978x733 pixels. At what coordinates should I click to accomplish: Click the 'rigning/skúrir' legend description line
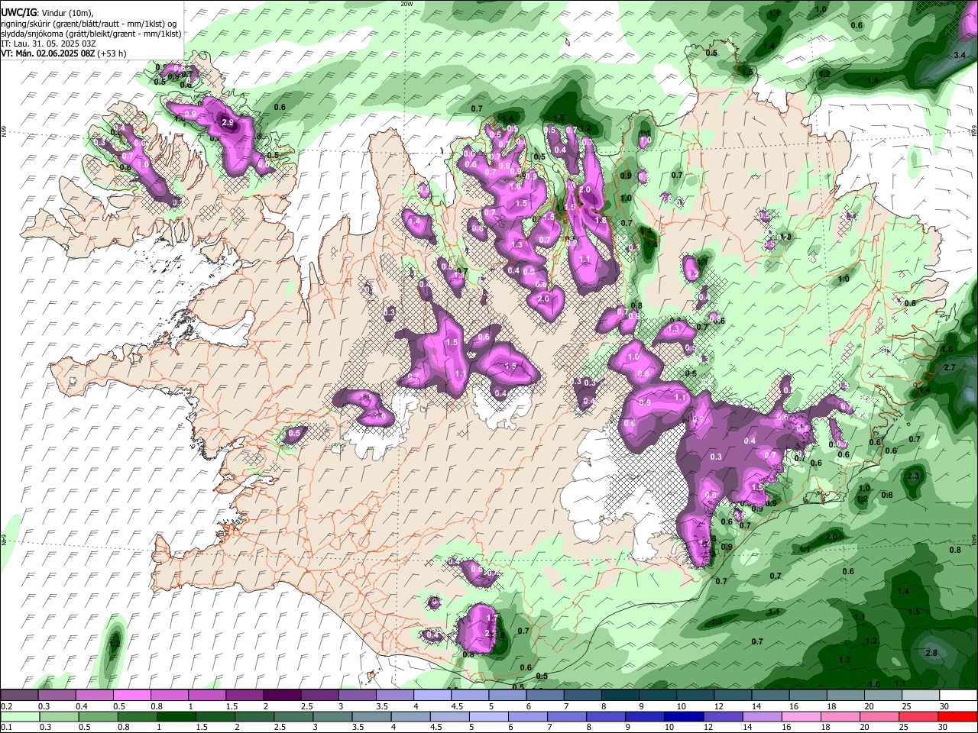(89, 24)
